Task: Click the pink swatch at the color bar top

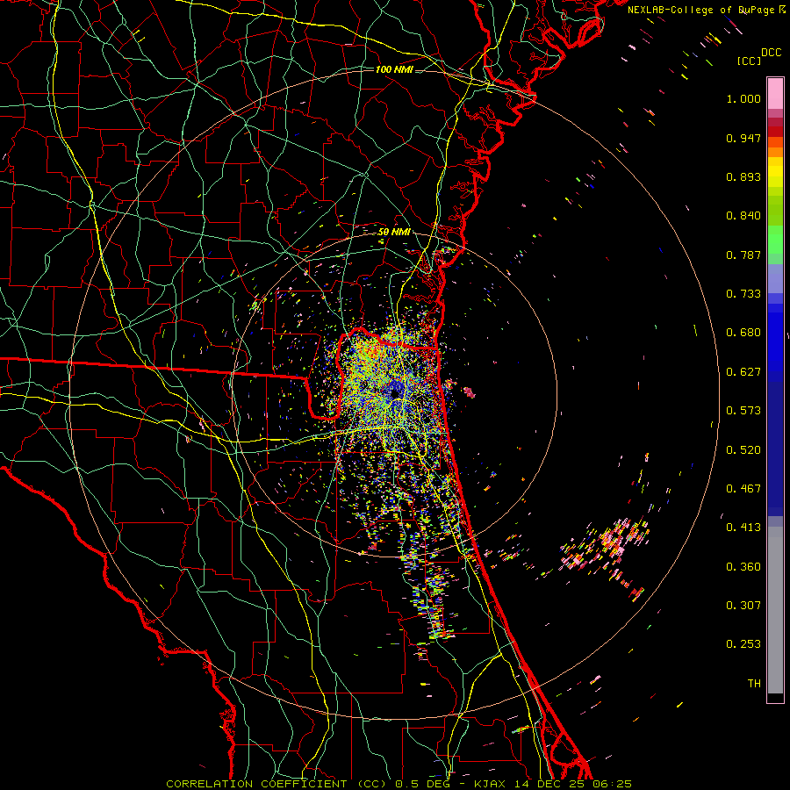Action: tap(775, 93)
